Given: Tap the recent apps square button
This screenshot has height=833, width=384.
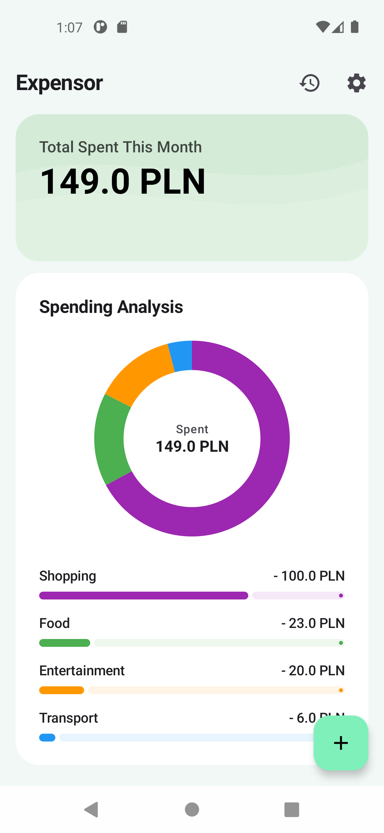Looking at the screenshot, I should click(292, 810).
